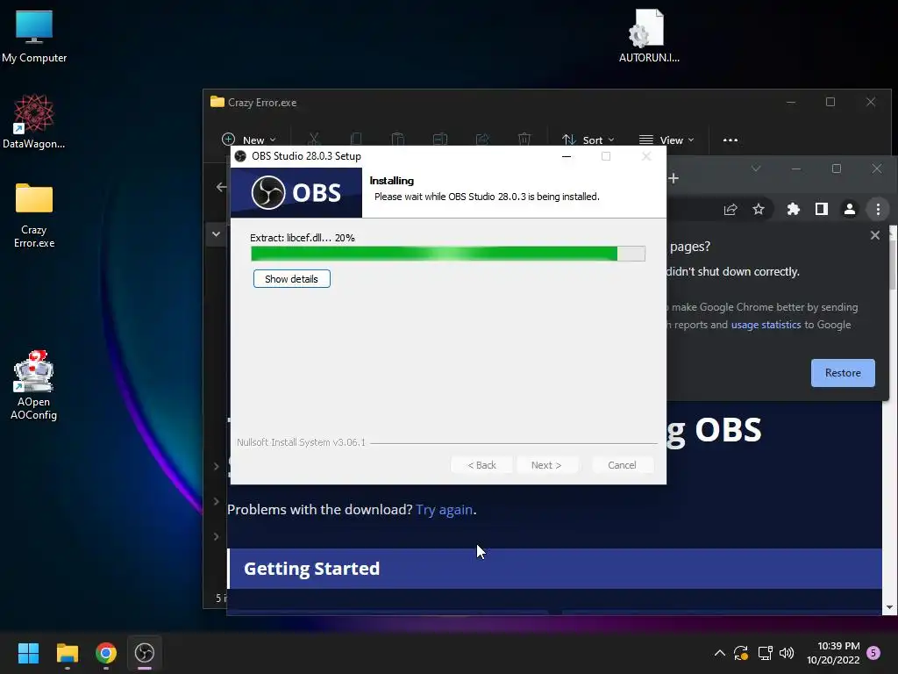Restore Chrome pages with Restore button
Viewport: 898px width, 674px height.
(843, 373)
